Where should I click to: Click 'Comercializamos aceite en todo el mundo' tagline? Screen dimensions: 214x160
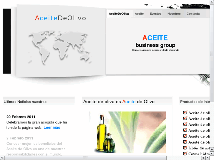tap(155, 50)
